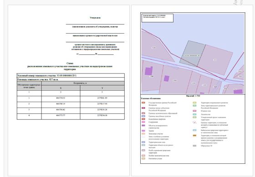Click the 'Охотничьи угодья' legend symbol

[143, 158]
